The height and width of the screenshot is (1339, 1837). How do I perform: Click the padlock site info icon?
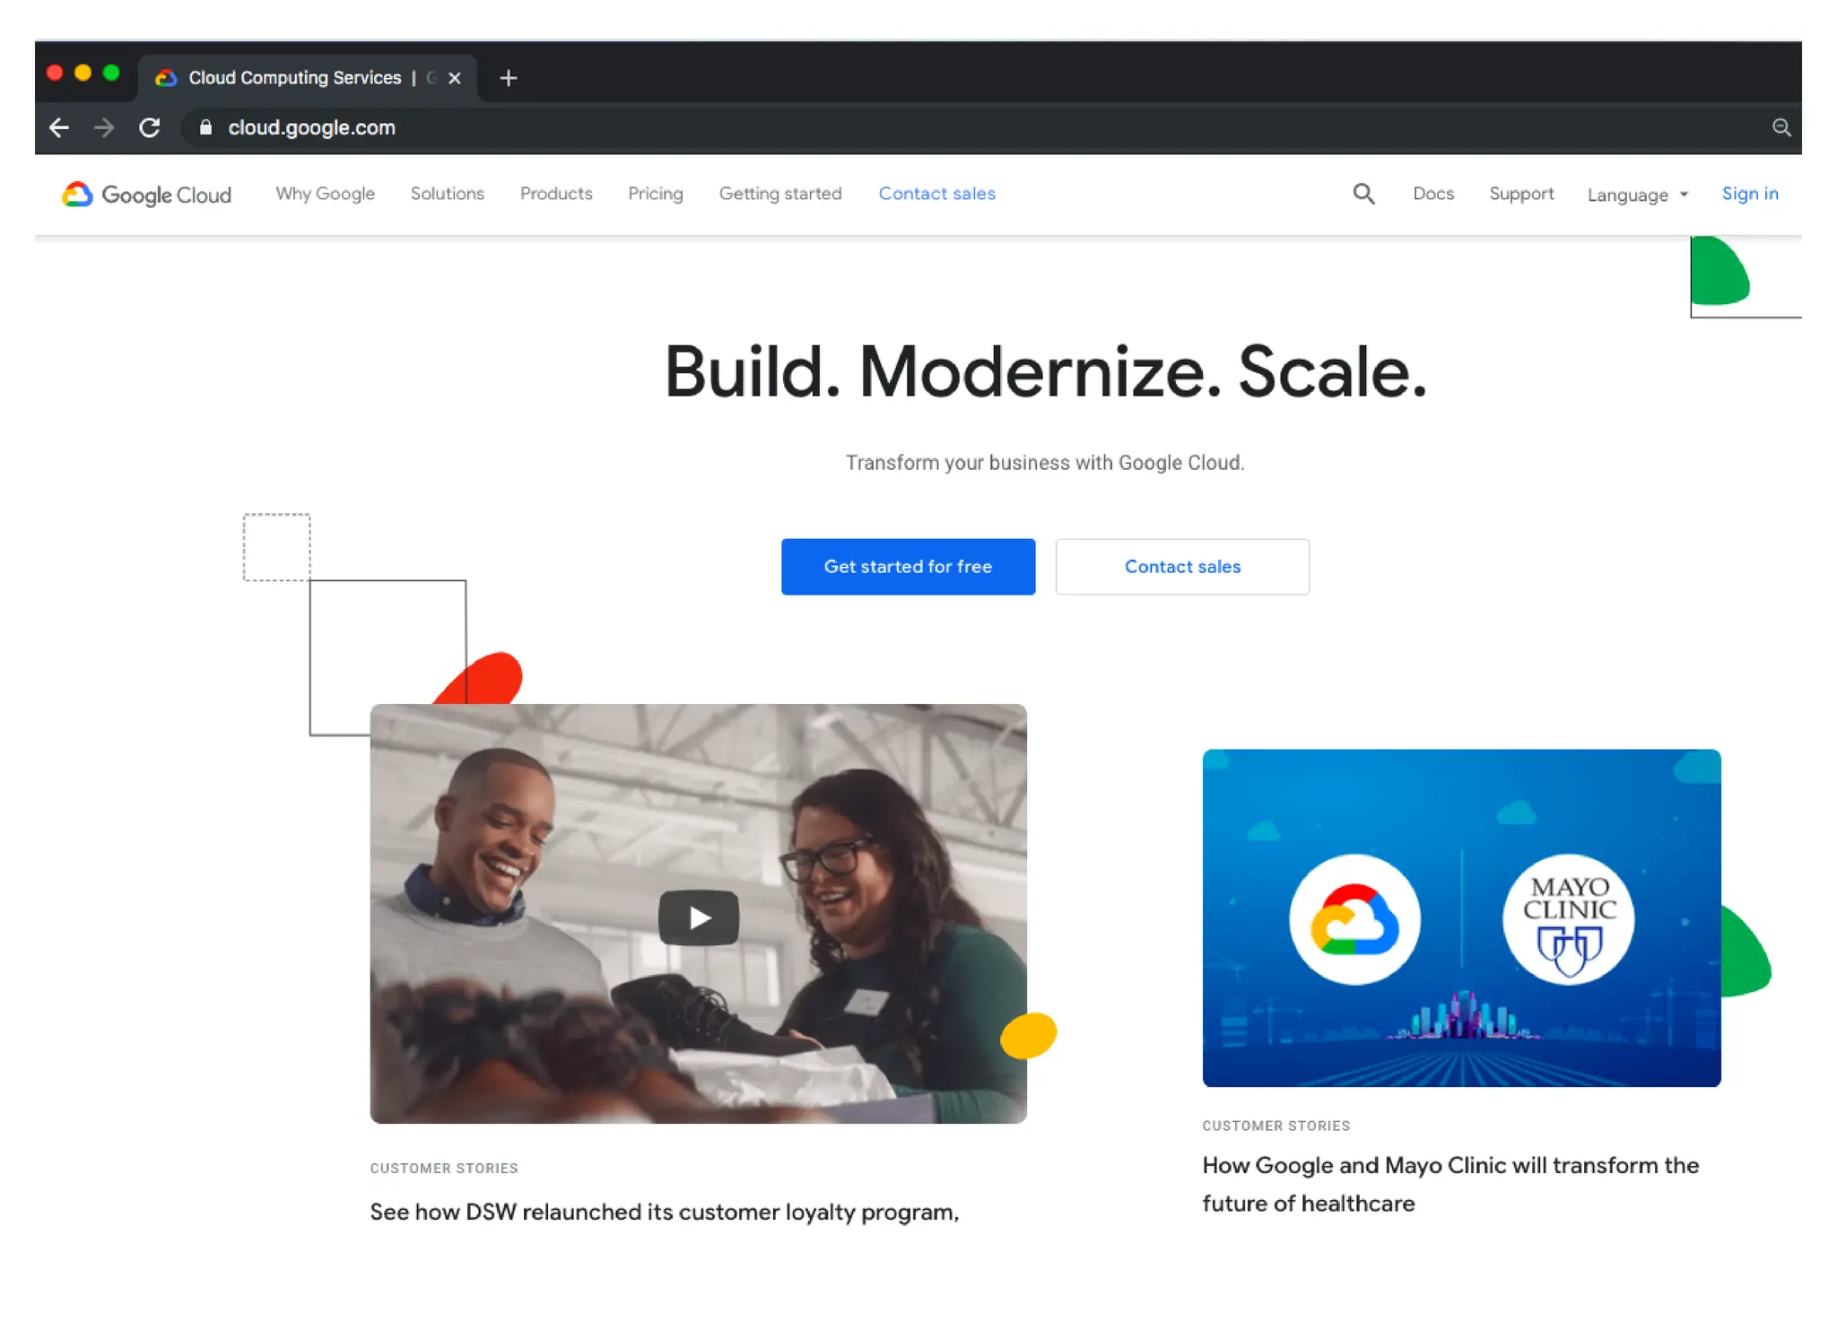pos(205,127)
